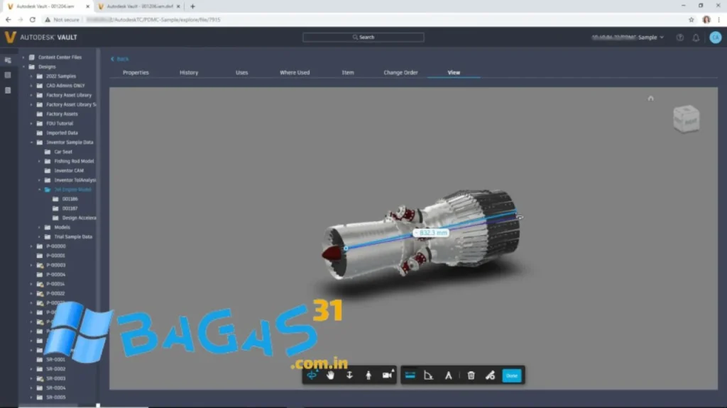
Task: Open the user account avatar
Action: coord(716,38)
